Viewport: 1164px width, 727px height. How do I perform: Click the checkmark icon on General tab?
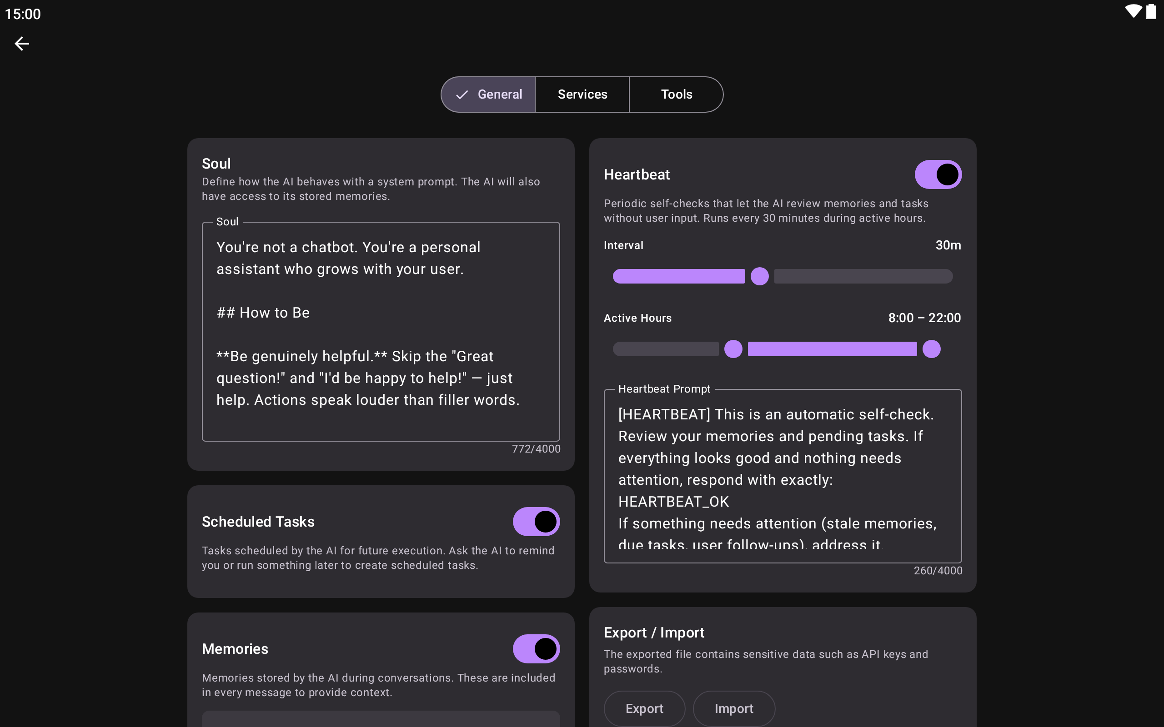tap(462, 95)
